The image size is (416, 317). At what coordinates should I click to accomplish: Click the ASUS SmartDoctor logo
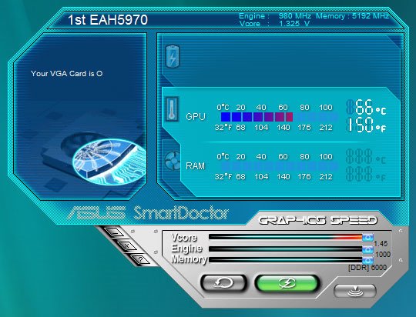pyautogui.click(x=148, y=213)
